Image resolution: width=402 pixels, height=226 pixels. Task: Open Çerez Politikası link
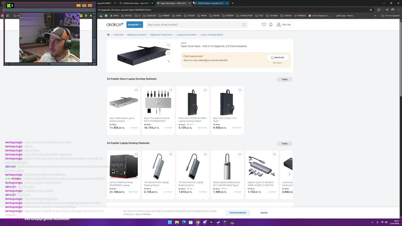click(143, 214)
